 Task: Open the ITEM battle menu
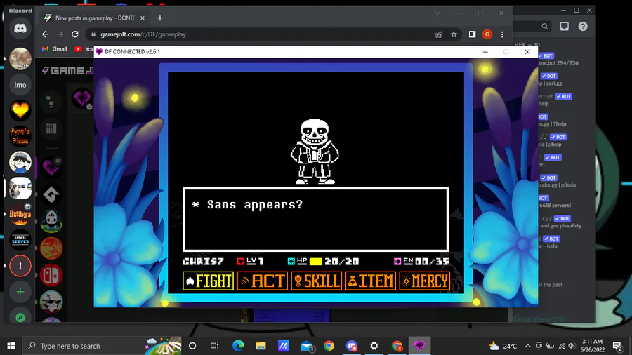pyautogui.click(x=370, y=281)
